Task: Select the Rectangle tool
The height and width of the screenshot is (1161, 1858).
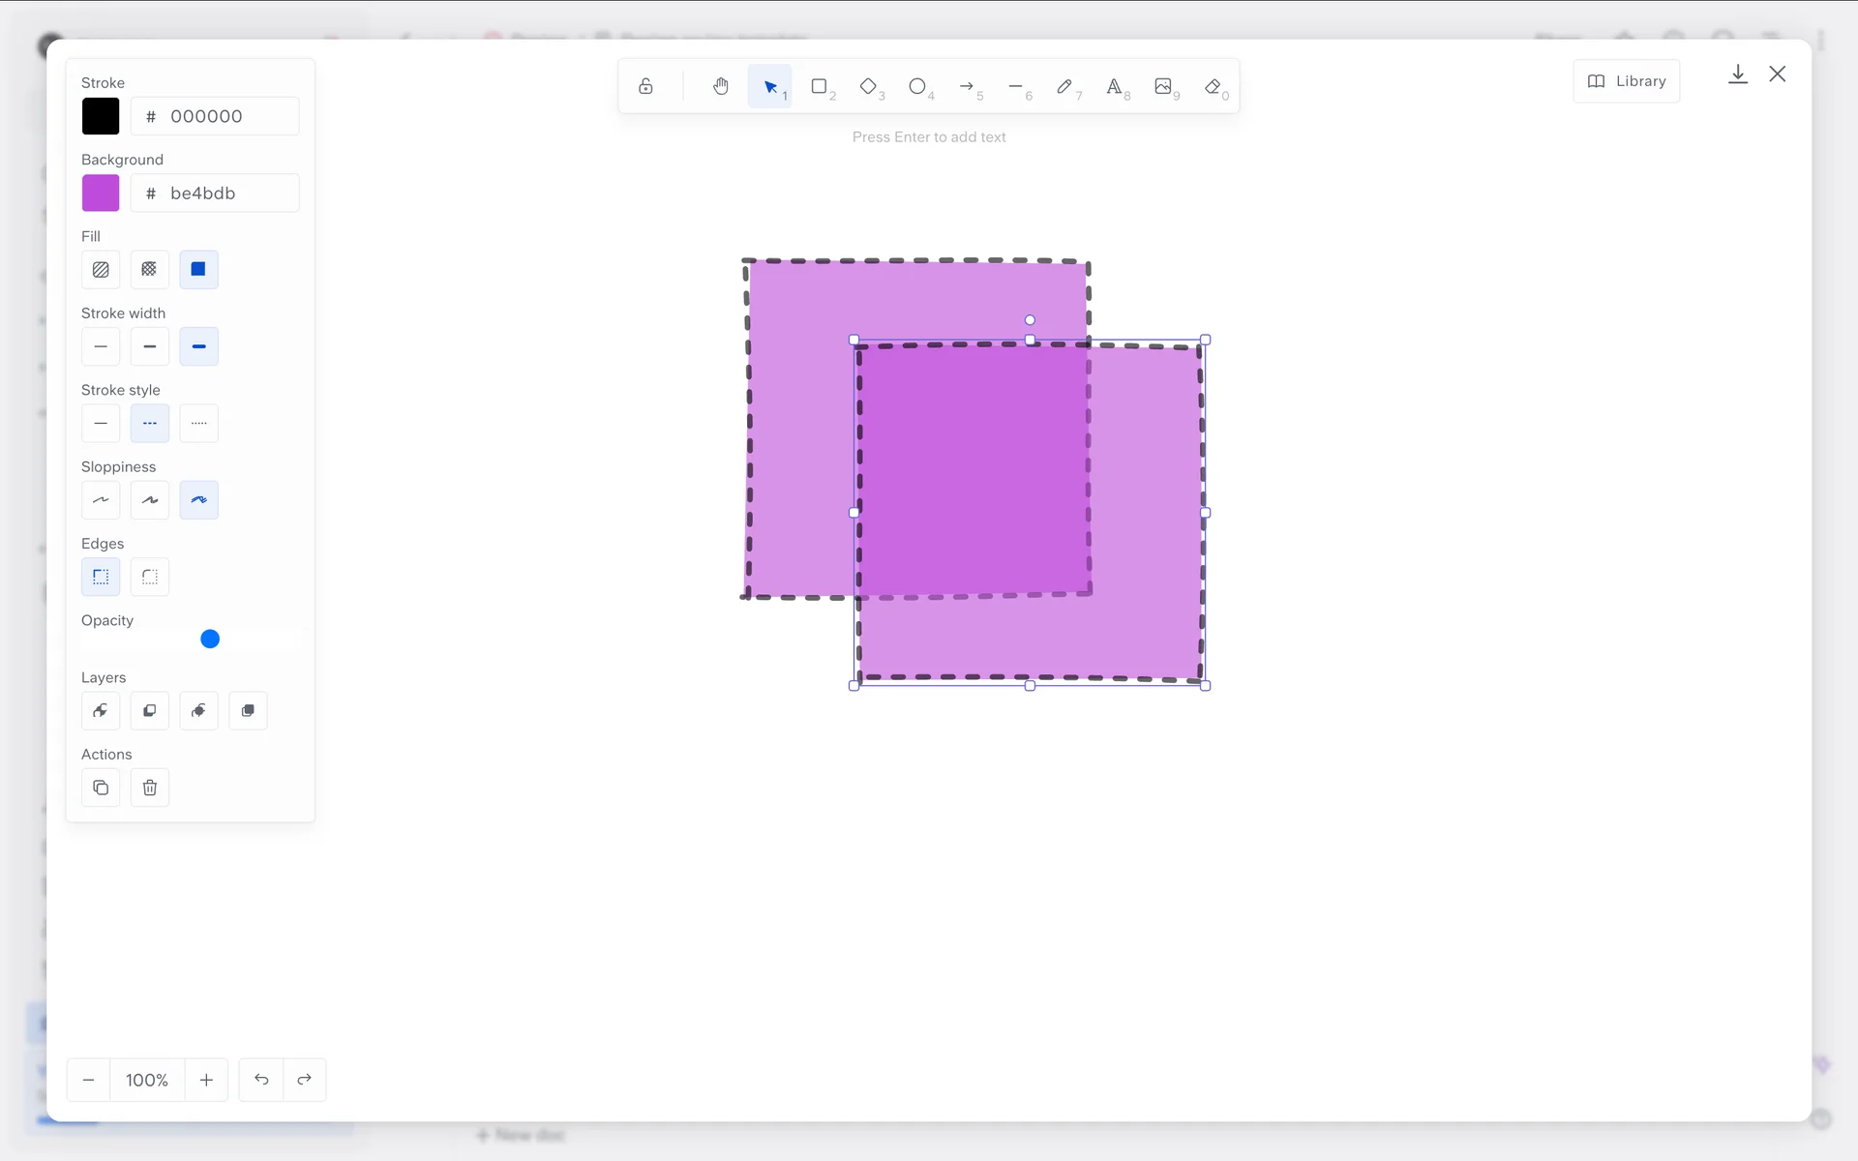Action: [820, 87]
